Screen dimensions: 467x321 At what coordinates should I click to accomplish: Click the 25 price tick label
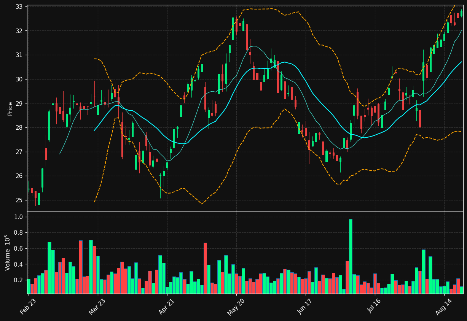tap(19, 200)
